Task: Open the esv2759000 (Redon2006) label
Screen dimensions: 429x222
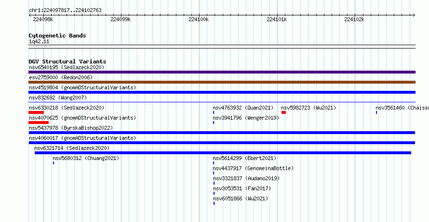Action: click(x=61, y=77)
